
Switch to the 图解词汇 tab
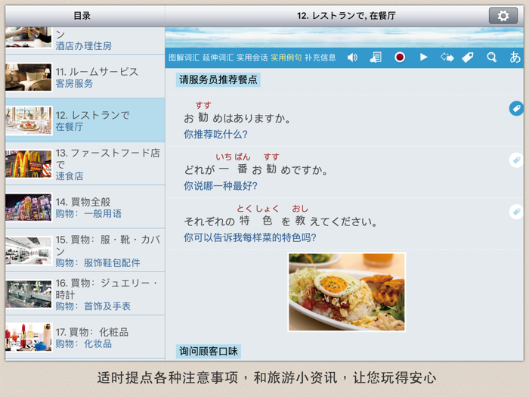(184, 57)
